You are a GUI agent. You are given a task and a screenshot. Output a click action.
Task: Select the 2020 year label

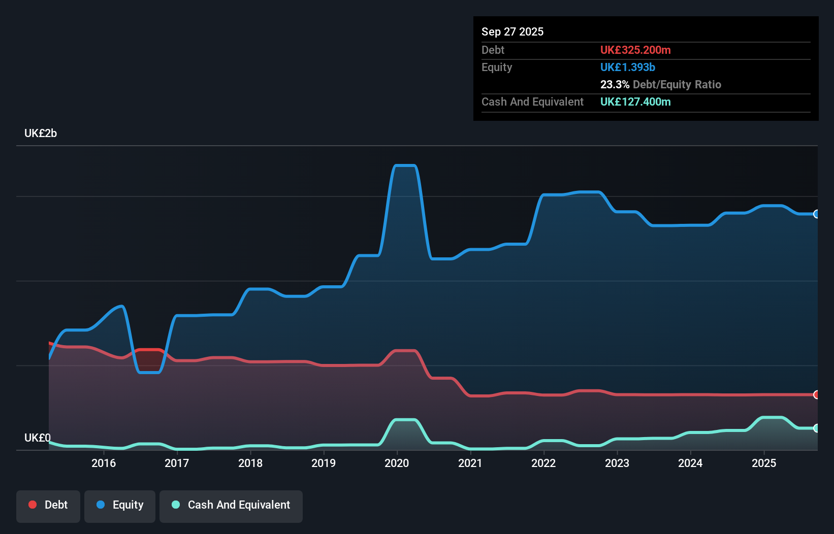click(397, 463)
